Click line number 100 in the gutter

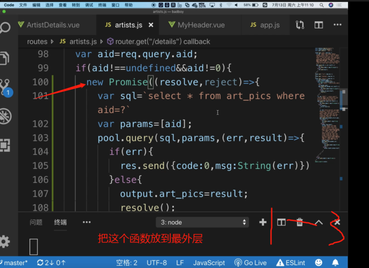(40, 82)
